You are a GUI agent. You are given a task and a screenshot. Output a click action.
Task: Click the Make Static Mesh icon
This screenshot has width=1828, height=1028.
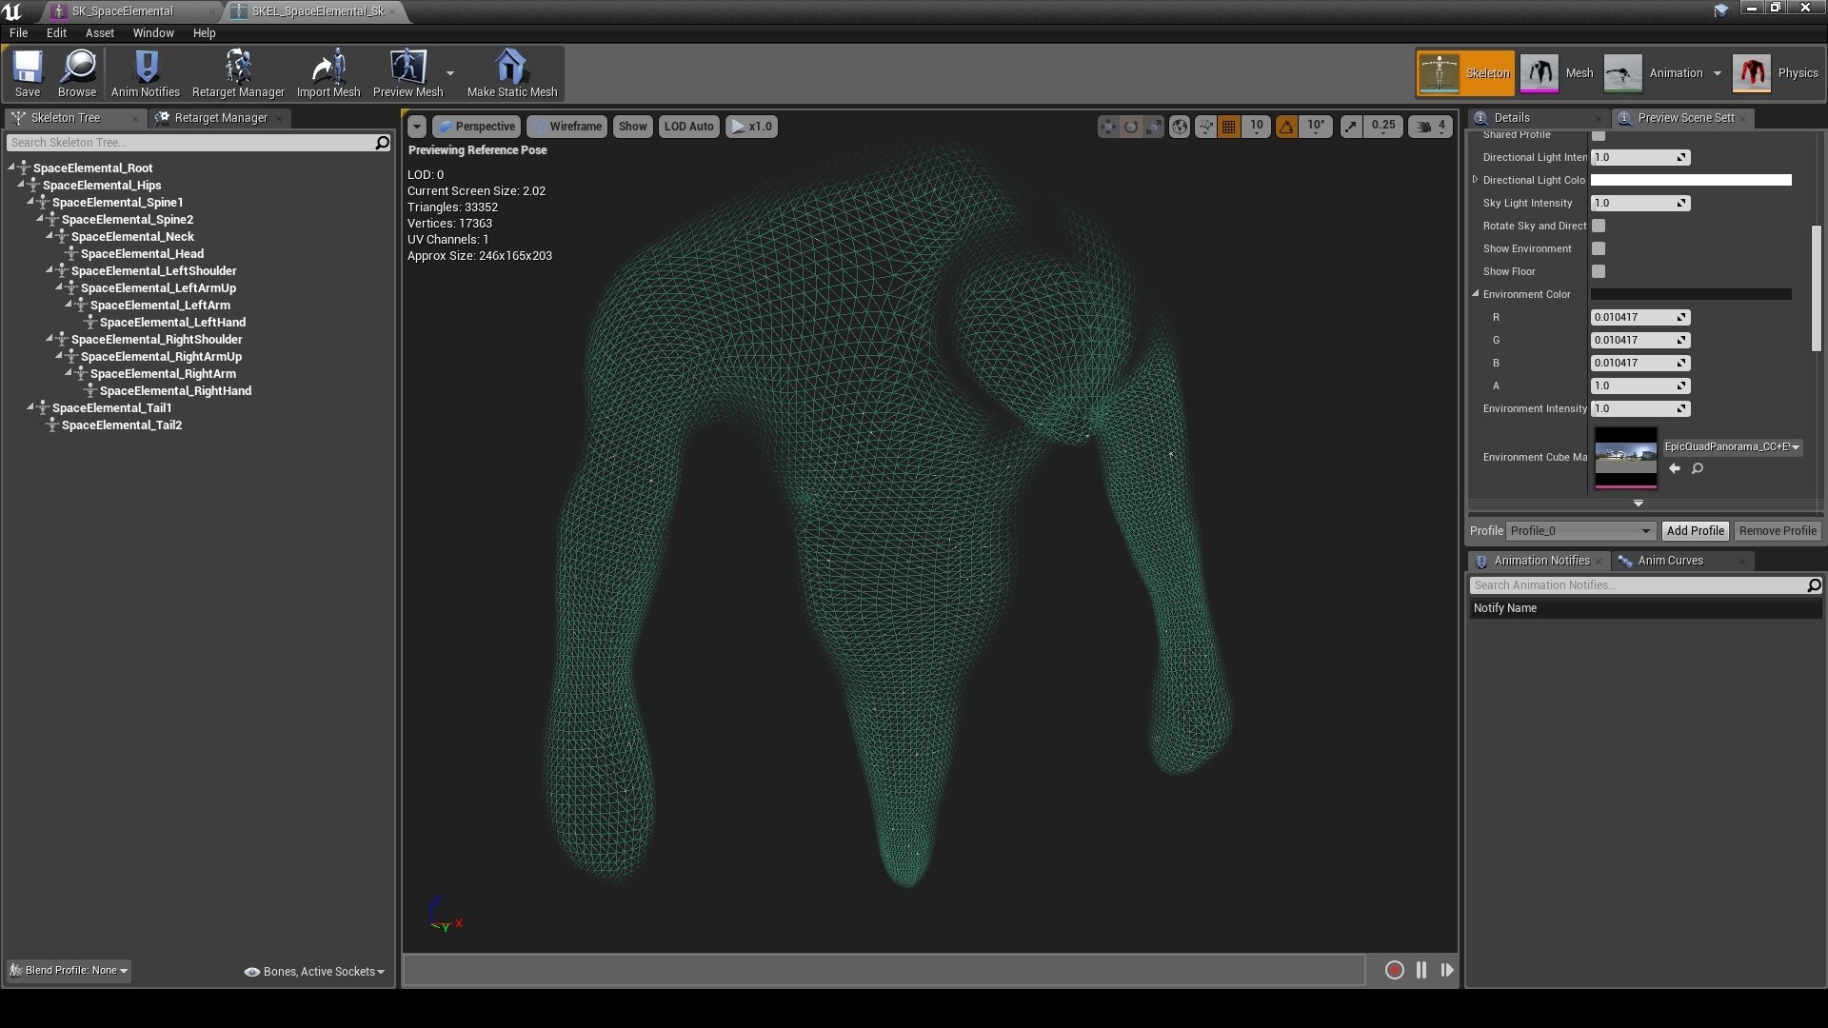point(511,72)
